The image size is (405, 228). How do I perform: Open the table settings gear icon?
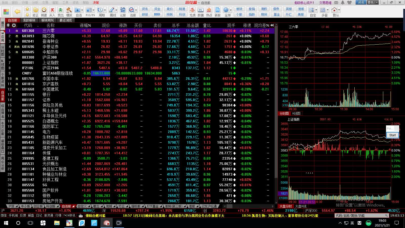pyautogui.click(x=14, y=25)
